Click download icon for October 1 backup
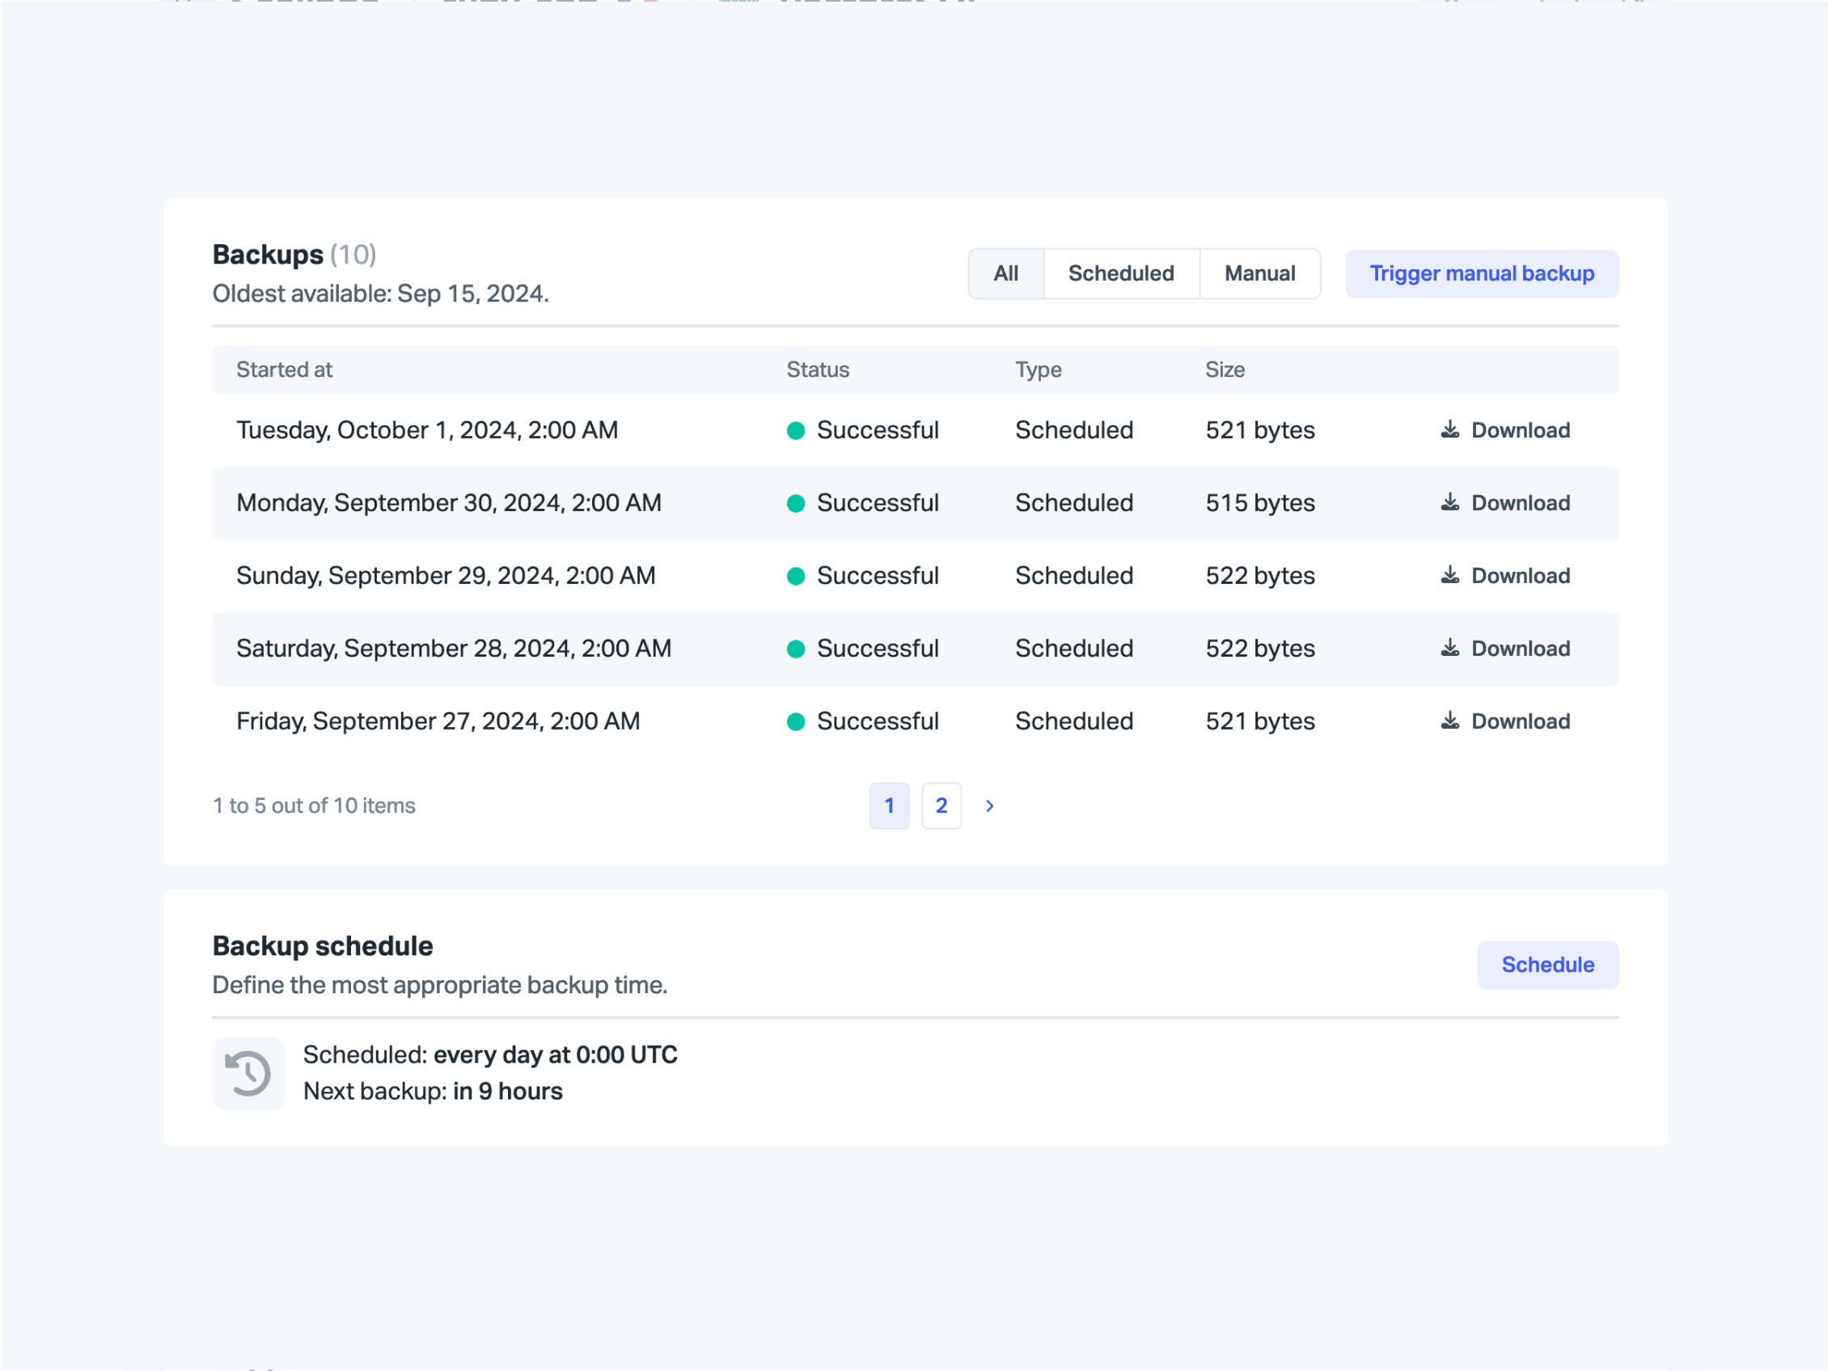This screenshot has height=1371, width=1828. [1449, 429]
